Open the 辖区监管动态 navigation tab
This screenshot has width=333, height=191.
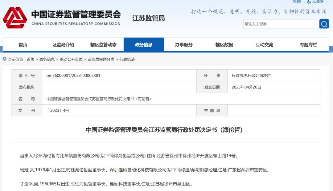click(103, 45)
